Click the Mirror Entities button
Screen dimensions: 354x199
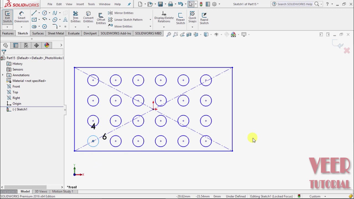pos(121,13)
